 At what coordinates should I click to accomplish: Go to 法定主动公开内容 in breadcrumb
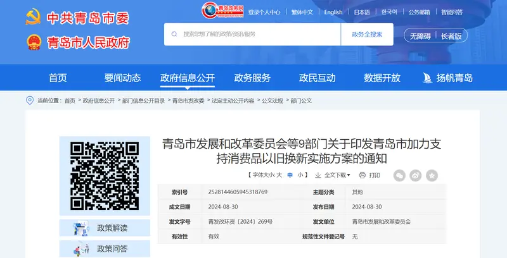[x=233, y=101]
